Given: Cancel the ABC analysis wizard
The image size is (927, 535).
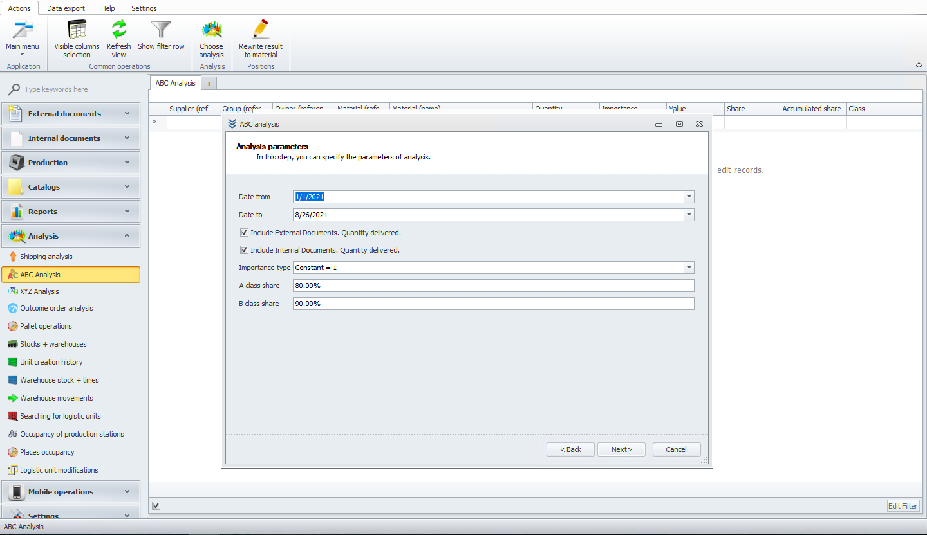Looking at the screenshot, I should coord(677,449).
